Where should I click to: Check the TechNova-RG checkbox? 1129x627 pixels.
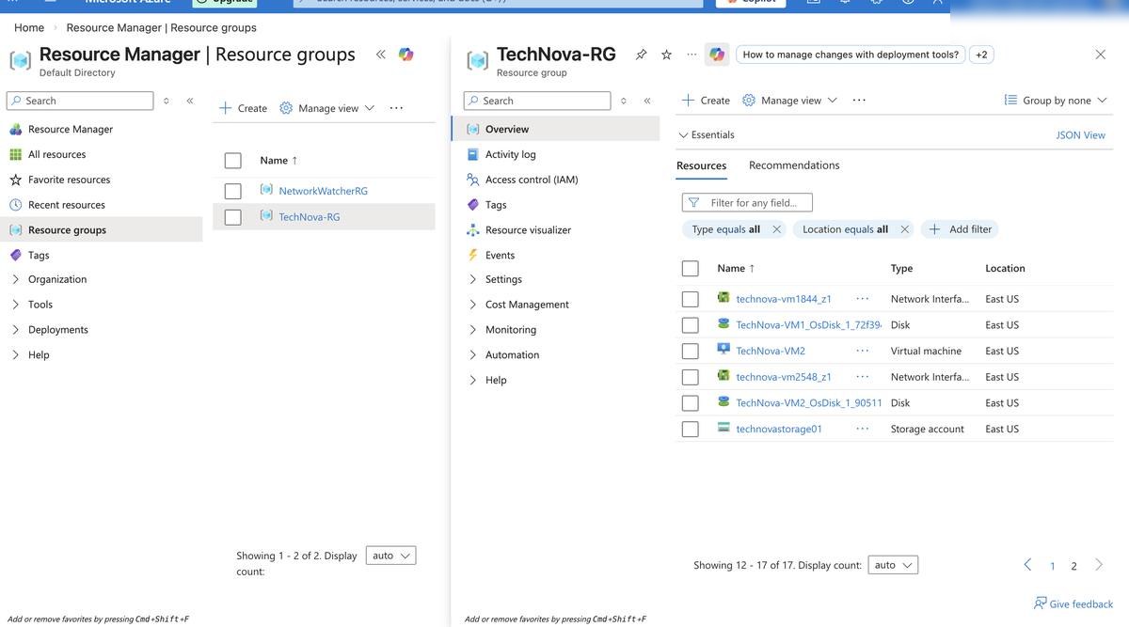pos(233,217)
